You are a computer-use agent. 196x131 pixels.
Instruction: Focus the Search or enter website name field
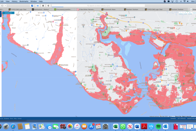pyautogui.click(x=98, y=6)
